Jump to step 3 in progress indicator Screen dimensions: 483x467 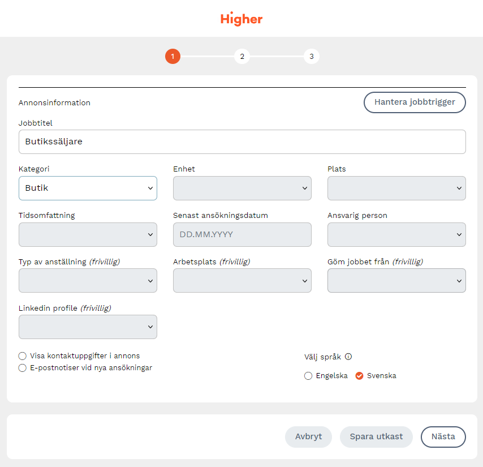311,57
